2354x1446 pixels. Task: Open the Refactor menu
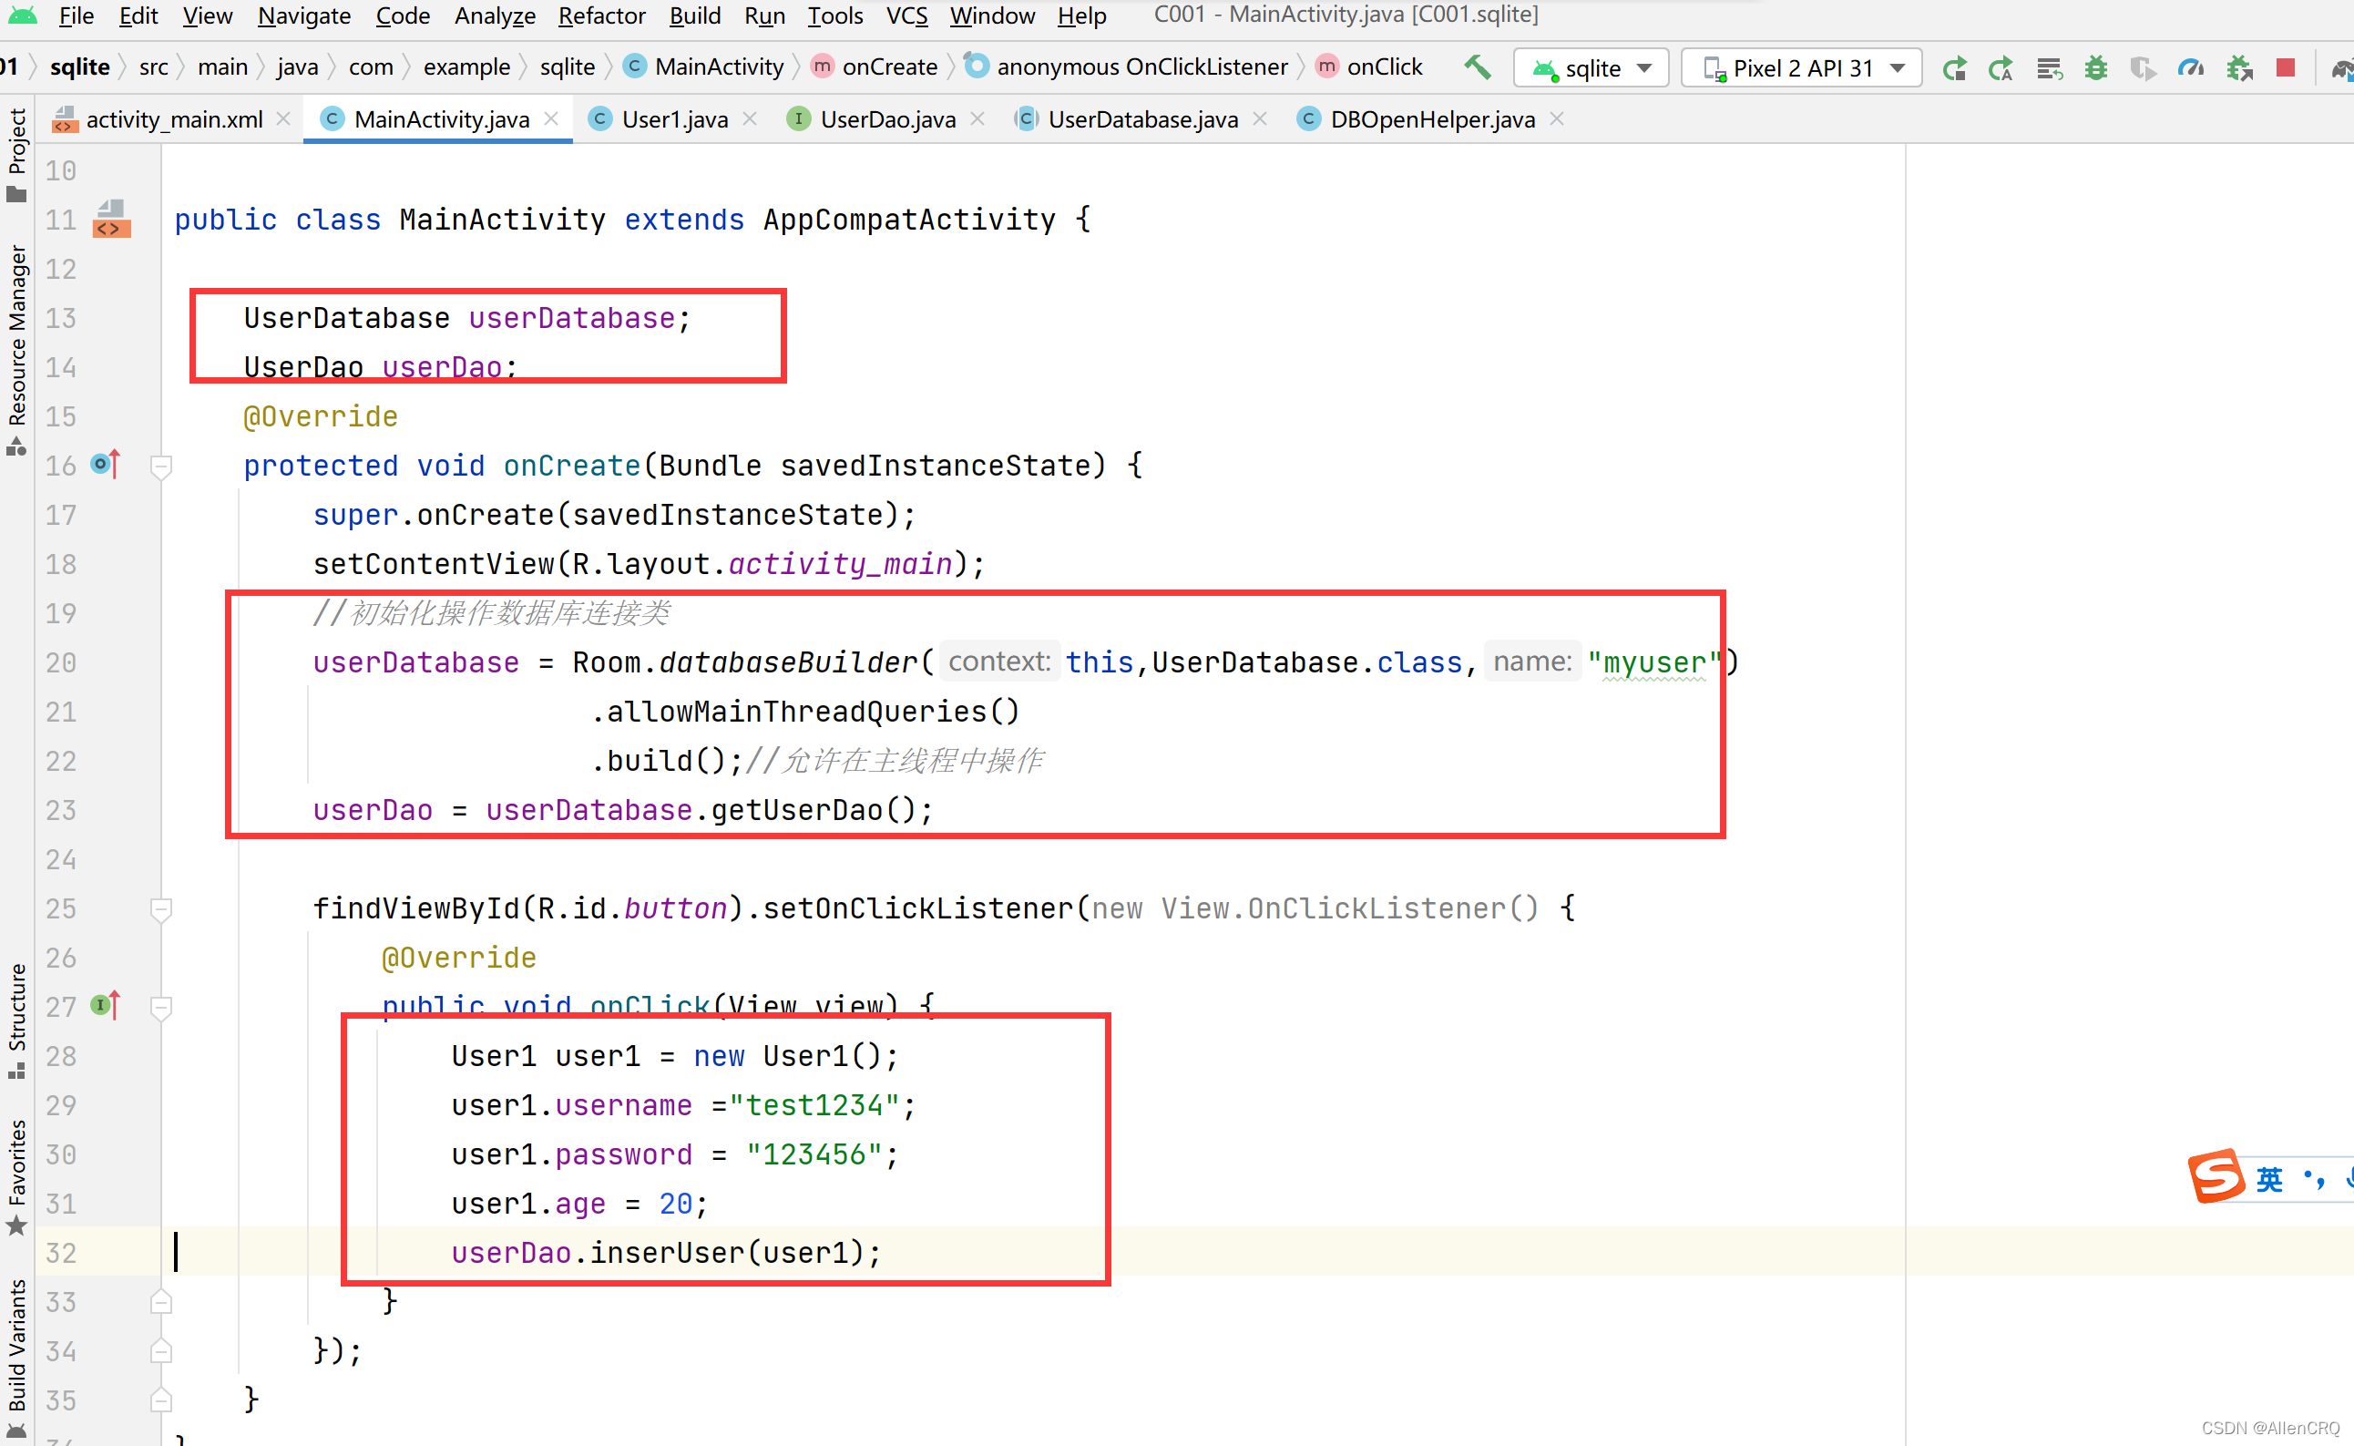tap(601, 15)
